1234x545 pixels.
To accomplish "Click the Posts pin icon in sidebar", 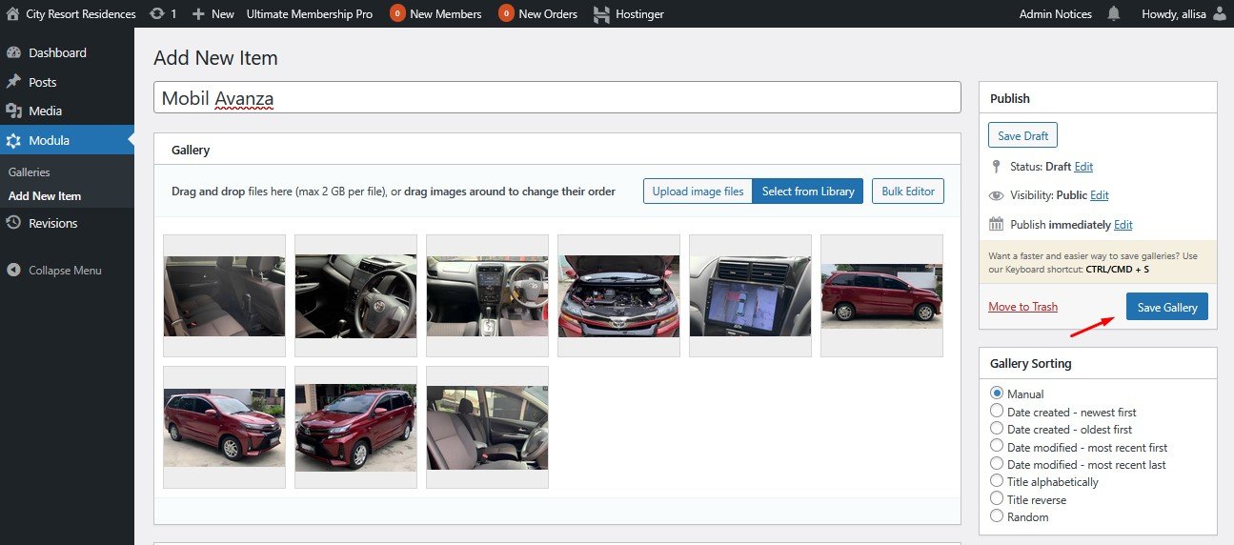I will tap(13, 82).
